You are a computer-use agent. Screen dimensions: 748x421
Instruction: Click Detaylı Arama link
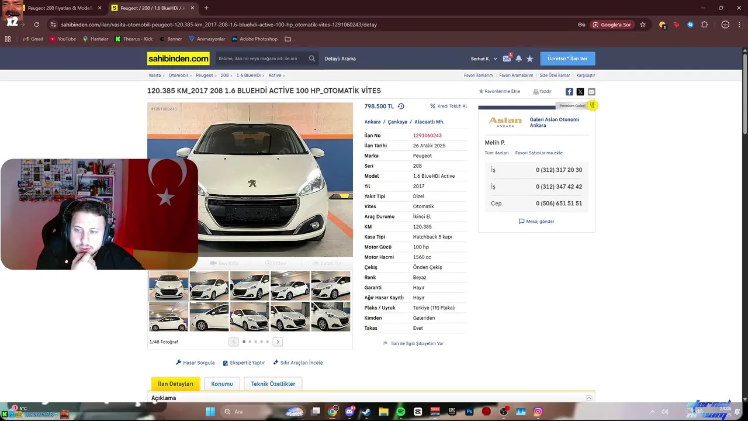(340, 58)
